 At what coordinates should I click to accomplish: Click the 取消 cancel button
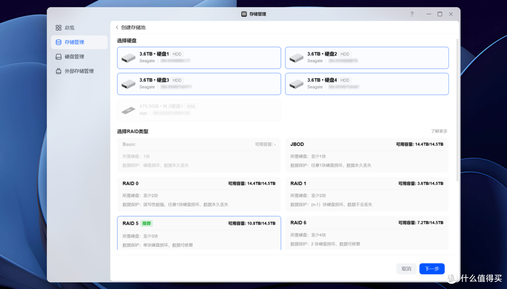407,269
